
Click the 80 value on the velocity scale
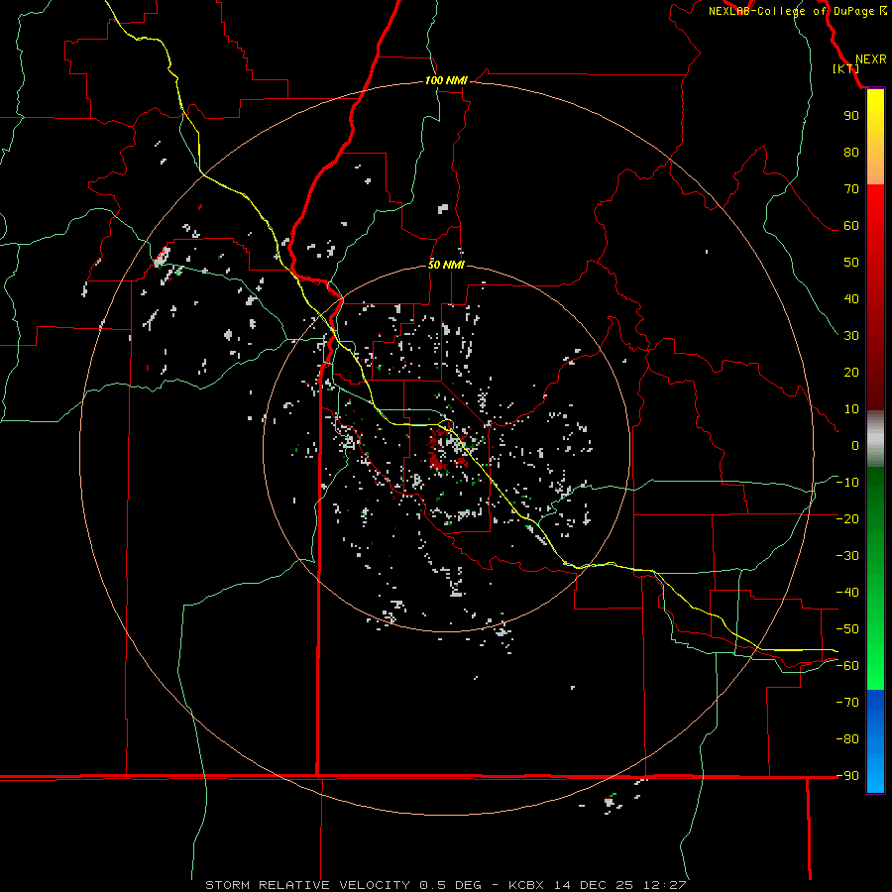[x=851, y=152]
